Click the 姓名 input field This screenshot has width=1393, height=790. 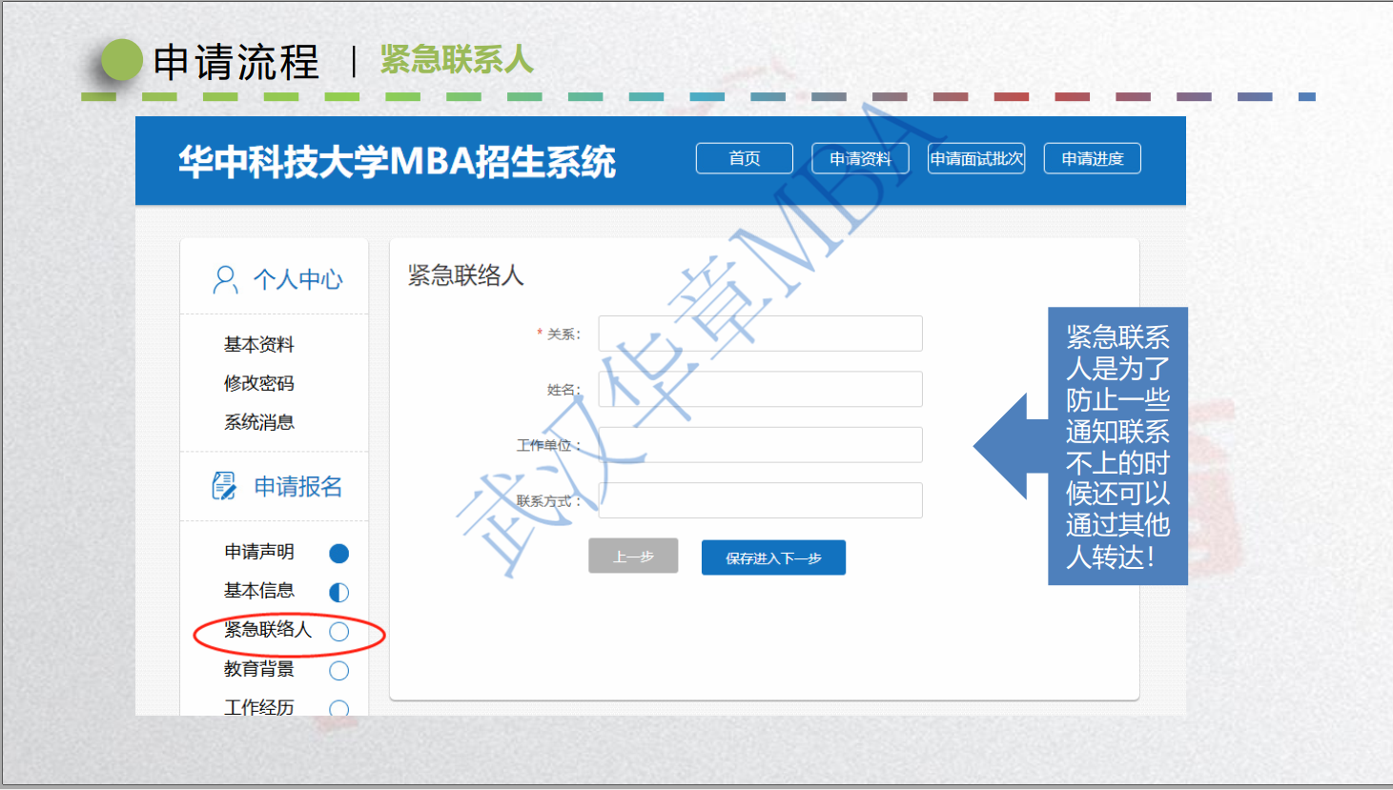pyautogui.click(x=760, y=389)
